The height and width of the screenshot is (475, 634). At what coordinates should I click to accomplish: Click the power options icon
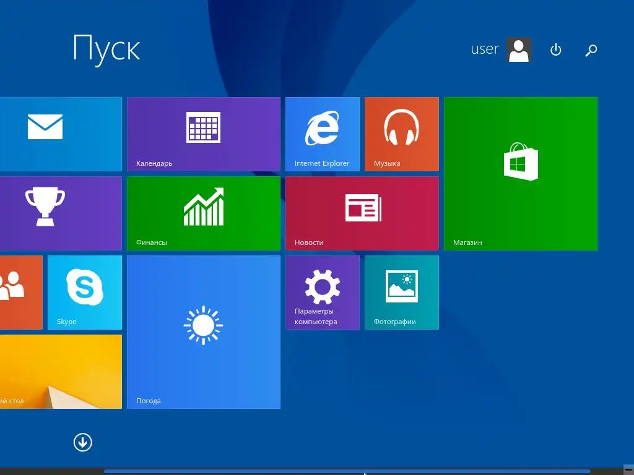(x=555, y=49)
